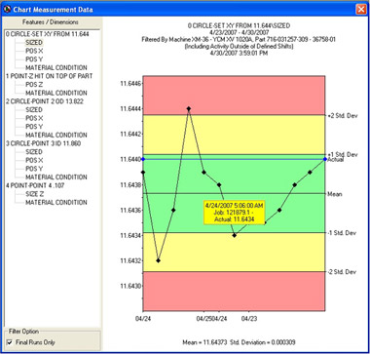Viewport: 370px width, 354px height.
Task: Toggle the Final Runs Only checkbox
Action: click(10, 342)
